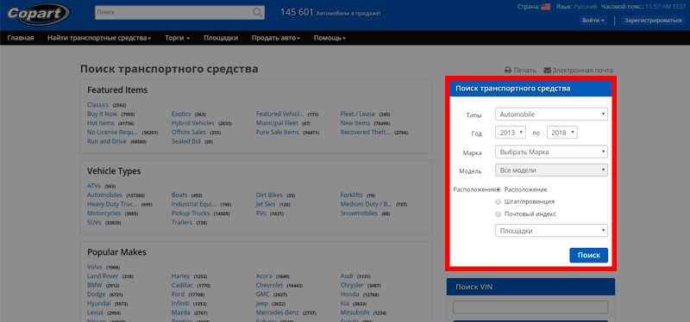The width and height of the screenshot is (690, 322).
Task: Select the Штат/провинция radio option
Action: pyautogui.click(x=499, y=202)
